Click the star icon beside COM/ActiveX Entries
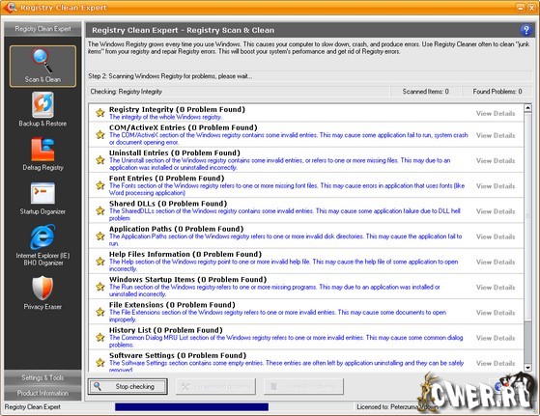This screenshot has width=540, height=416. pos(100,134)
